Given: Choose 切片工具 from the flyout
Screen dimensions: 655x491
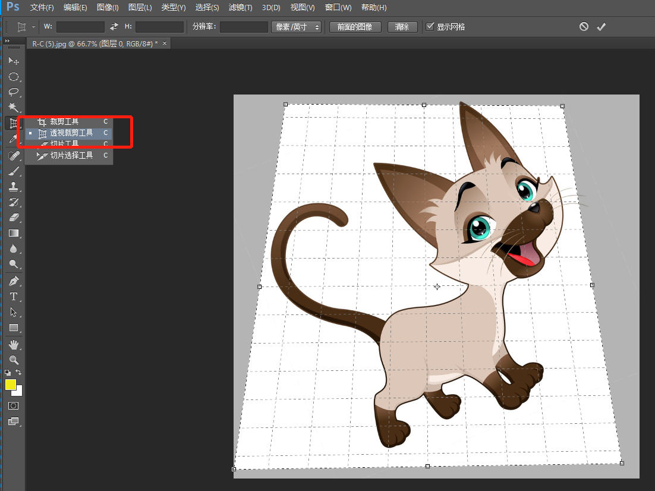Looking at the screenshot, I should coord(69,144).
